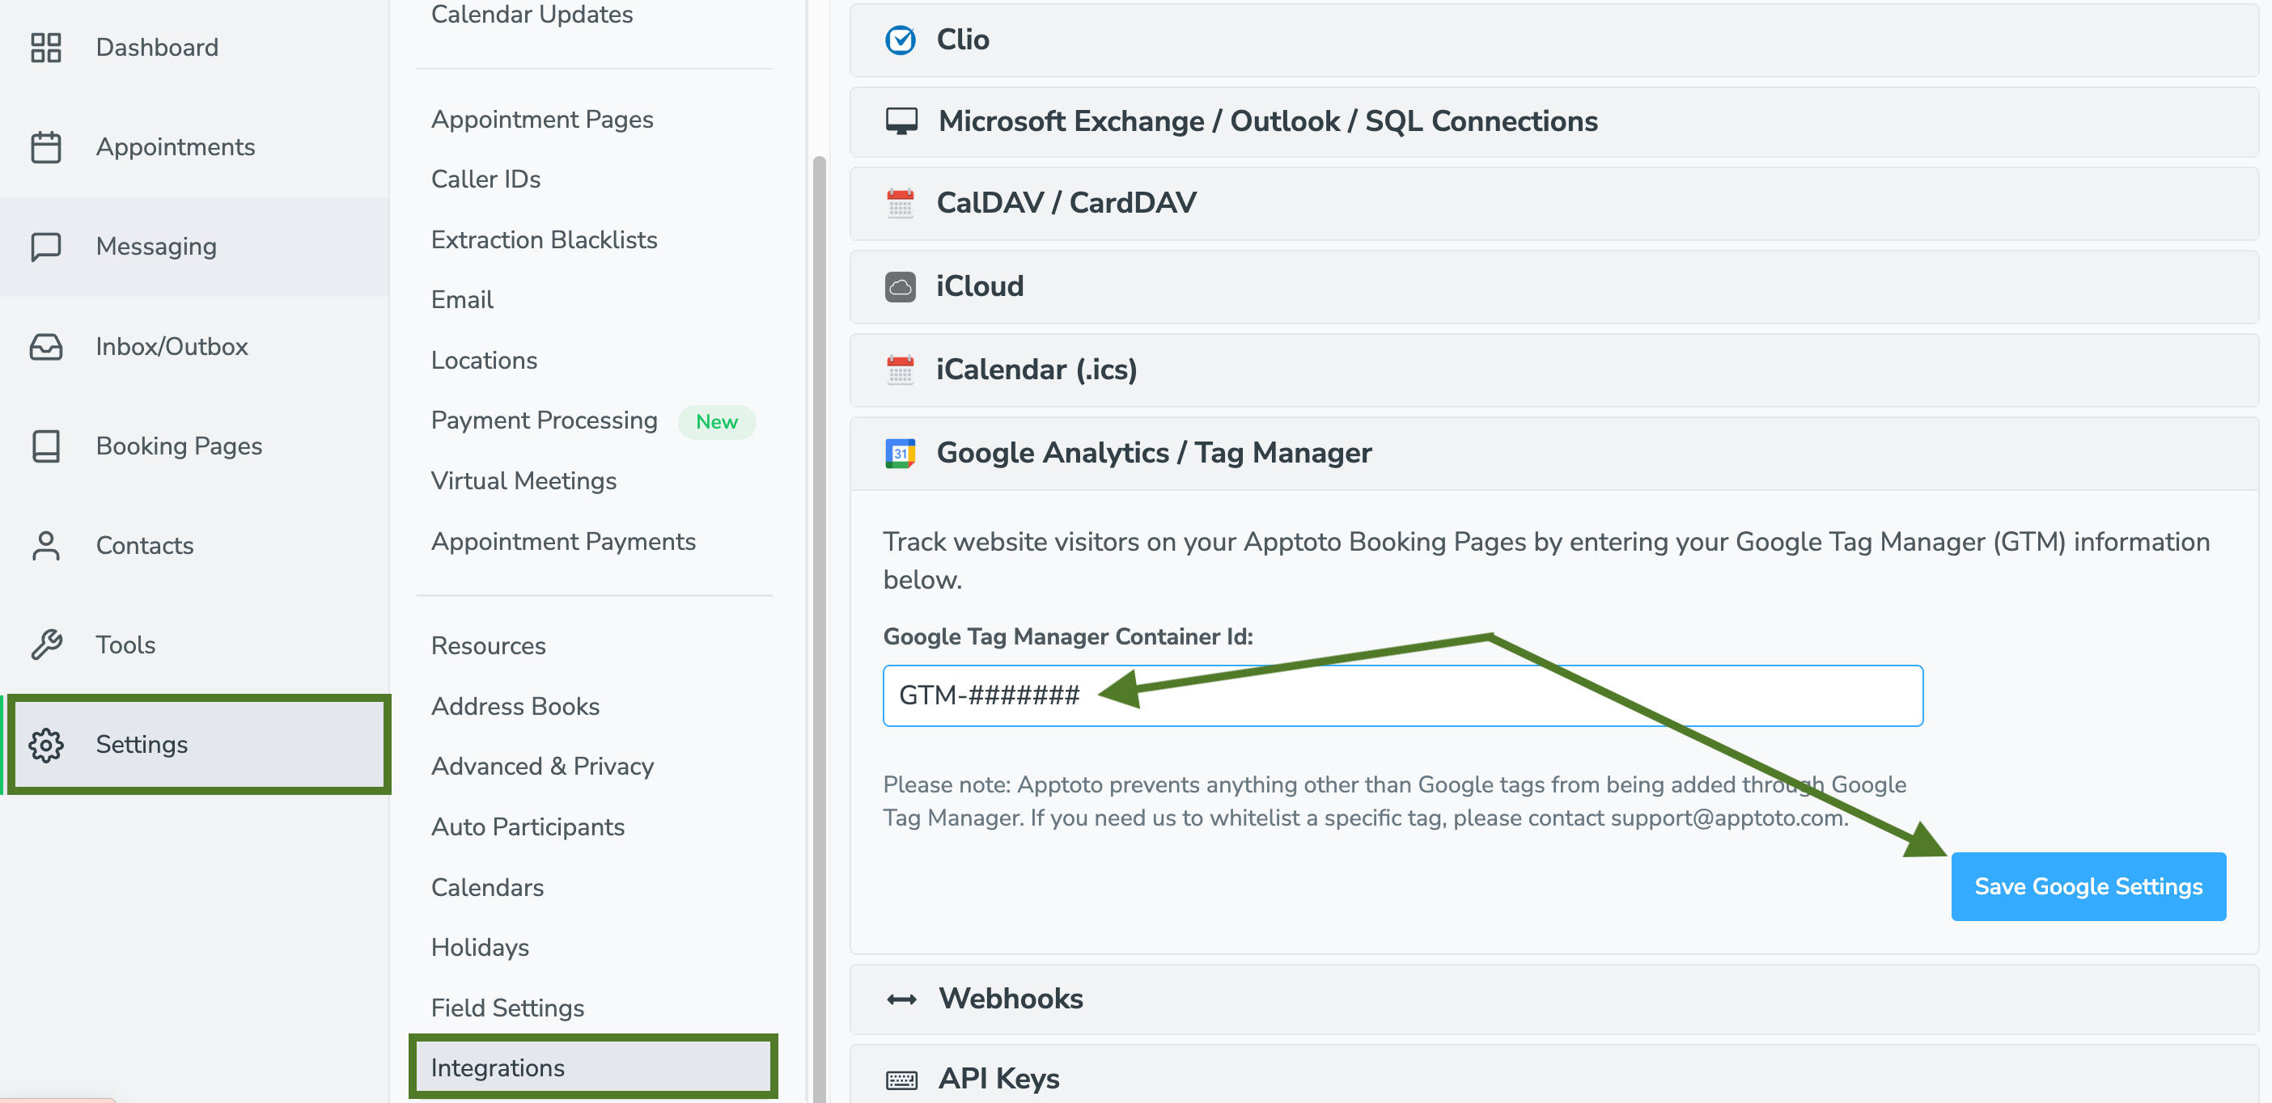Screen dimensions: 2272x1103
Task: Open Payment Processing settings
Action: 545,420
